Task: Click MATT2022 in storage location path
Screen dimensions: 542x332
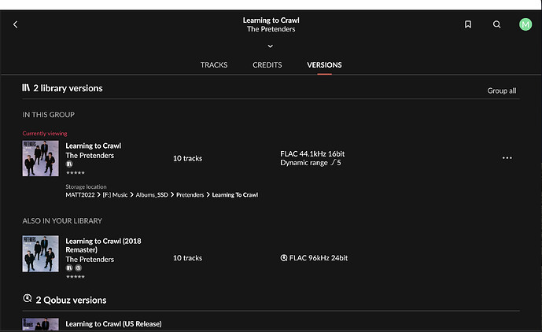Action: pos(80,195)
